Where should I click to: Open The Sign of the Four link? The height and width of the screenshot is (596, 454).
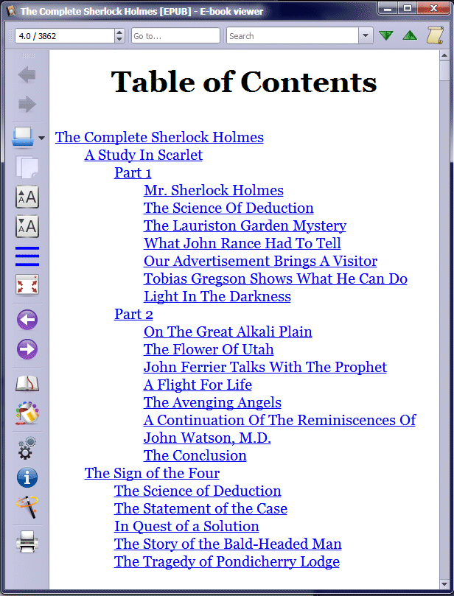152,473
